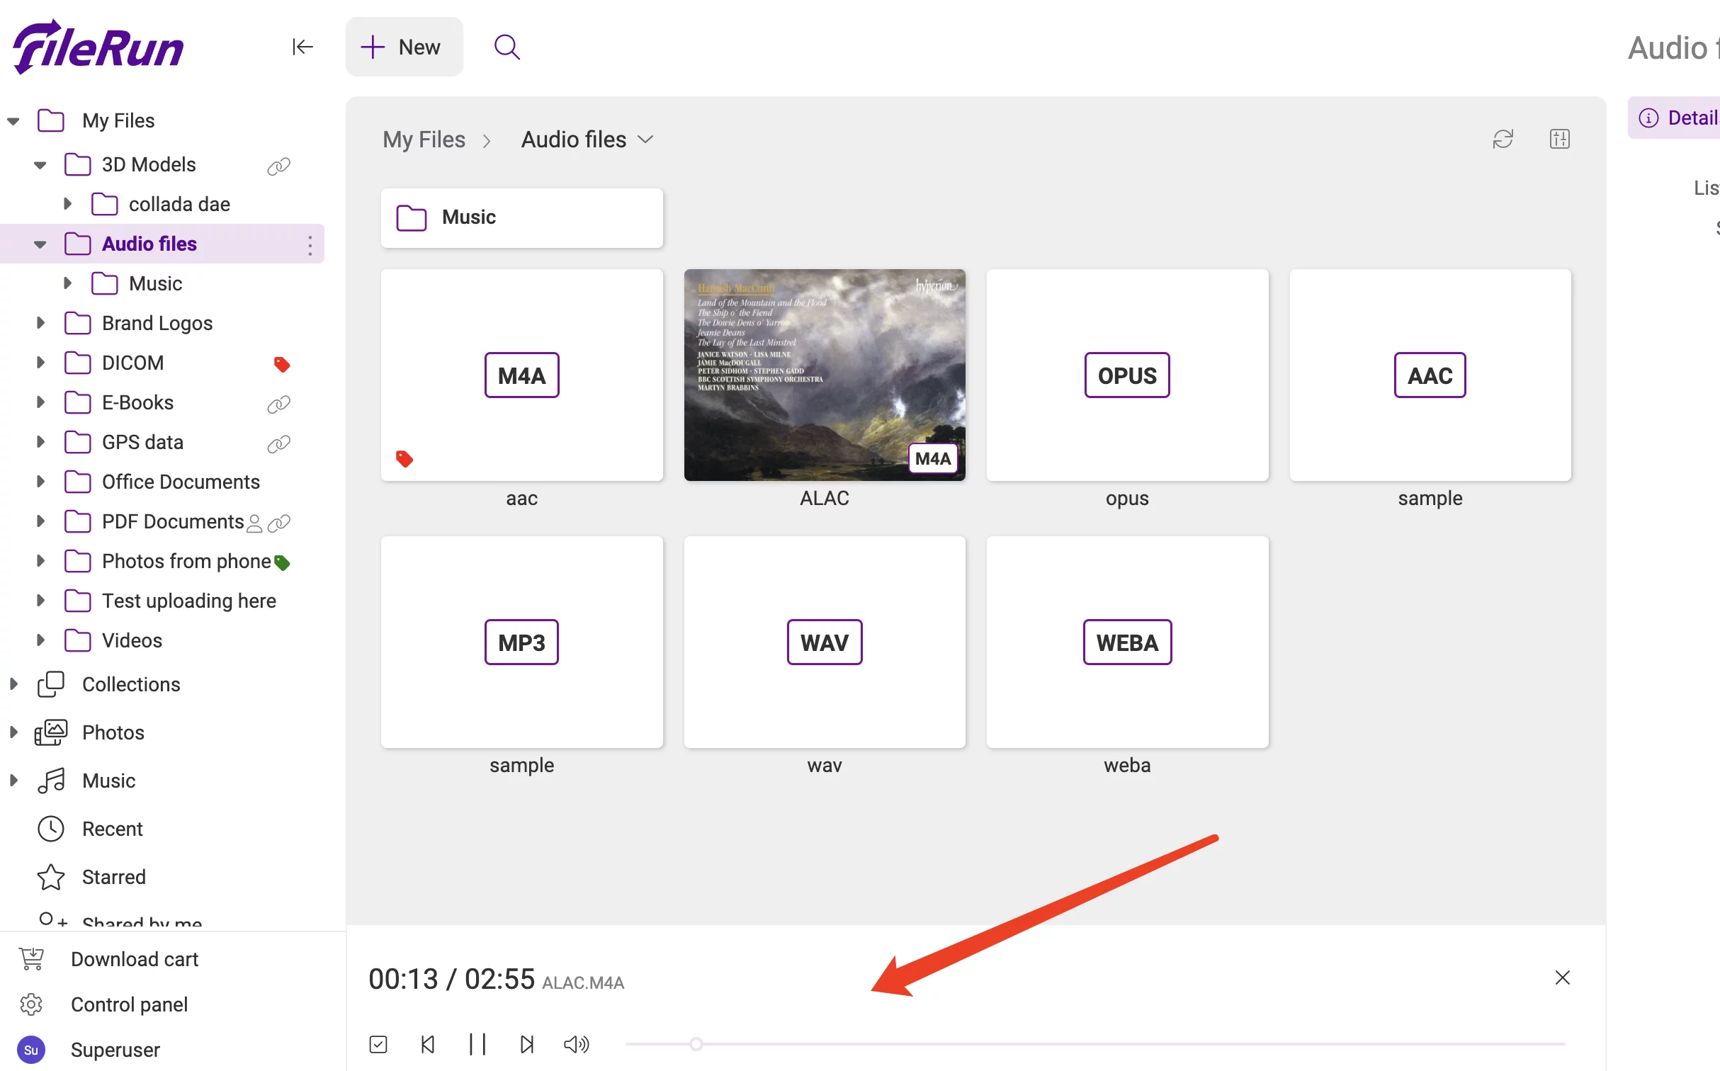The height and width of the screenshot is (1071, 1720).
Task: Open Audio files folder three-dot menu
Action: 310,245
